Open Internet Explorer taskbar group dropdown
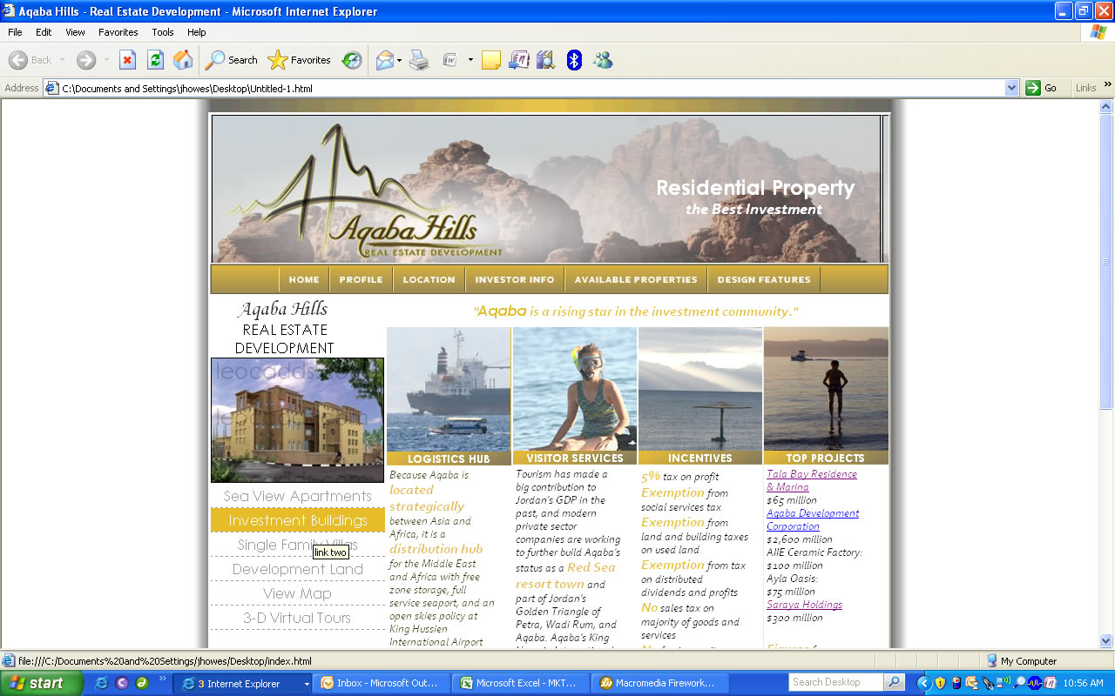The image size is (1115, 696). (x=306, y=684)
